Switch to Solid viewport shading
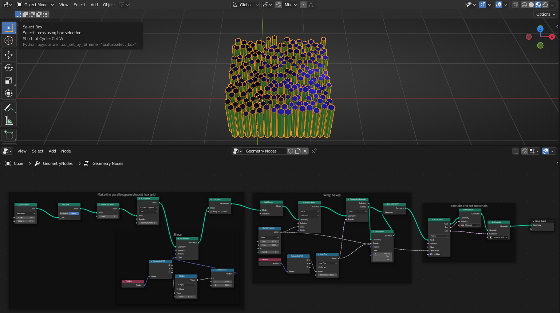The width and height of the screenshot is (560, 313). (x=531, y=5)
